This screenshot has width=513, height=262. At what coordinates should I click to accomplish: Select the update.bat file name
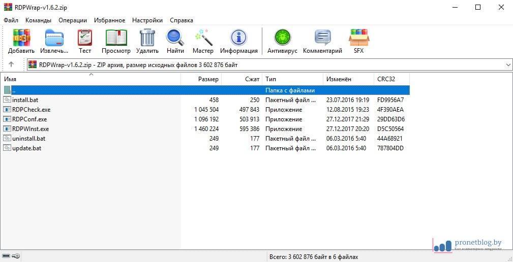coord(27,148)
